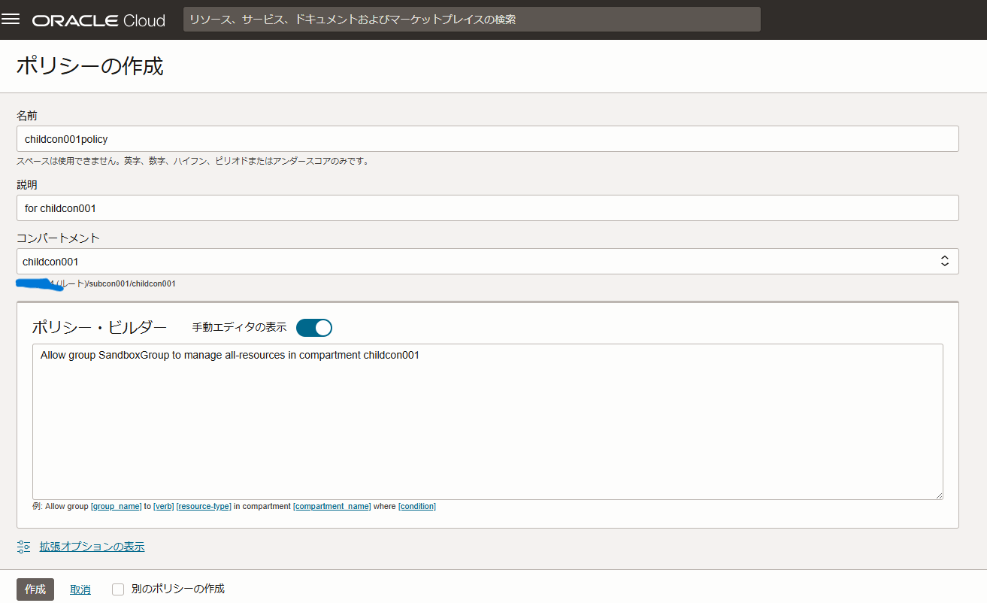This screenshot has width=987, height=603.
Task: Click the Oracle Cloud logo
Action: point(98,20)
